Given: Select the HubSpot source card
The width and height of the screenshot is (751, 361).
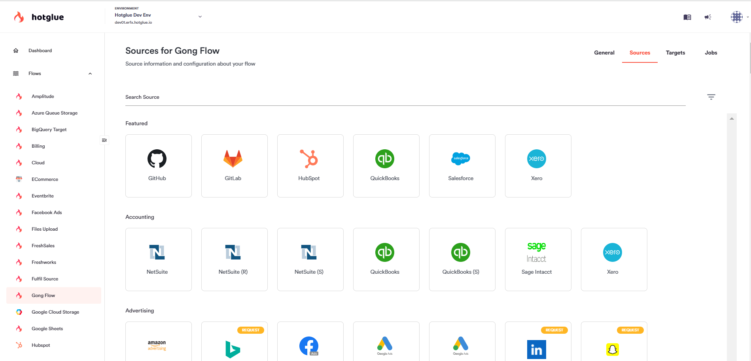Looking at the screenshot, I should point(310,166).
